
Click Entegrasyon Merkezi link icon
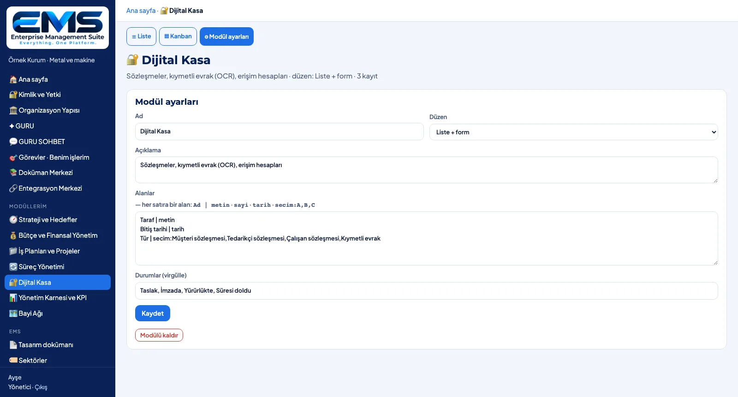point(13,188)
